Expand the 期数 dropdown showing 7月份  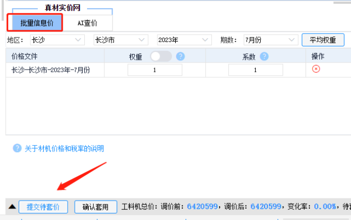point(269,40)
